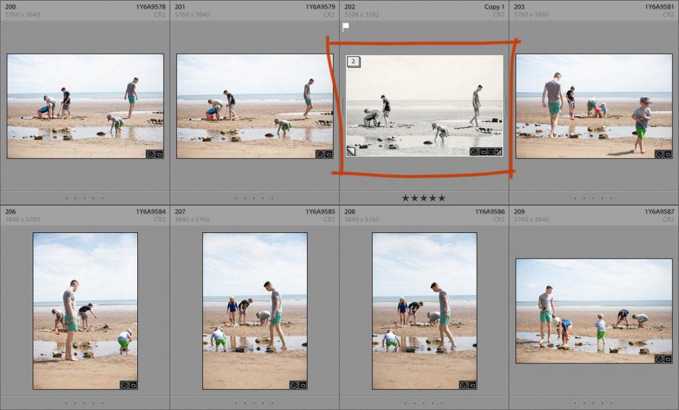Click the crop badge on Copy 1 photo
The height and width of the screenshot is (410, 679).
[491, 152]
